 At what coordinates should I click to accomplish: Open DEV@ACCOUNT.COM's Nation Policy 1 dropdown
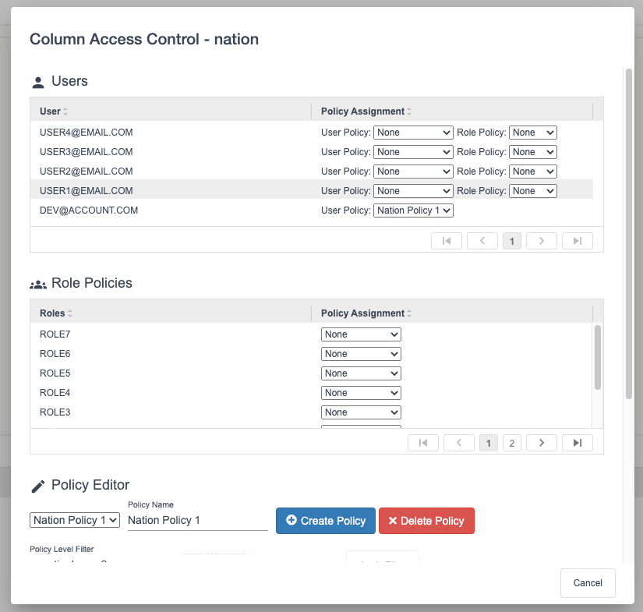[x=413, y=210]
